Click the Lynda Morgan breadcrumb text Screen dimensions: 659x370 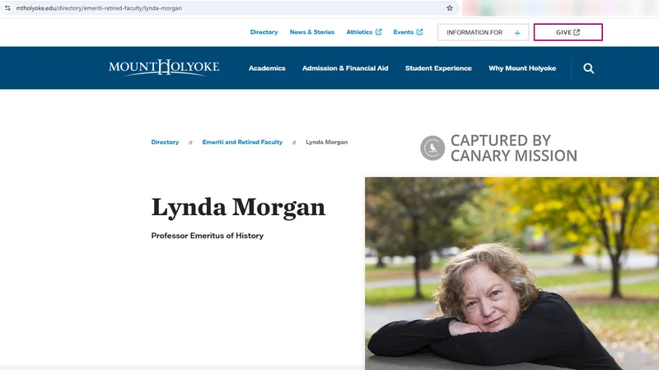coord(326,142)
